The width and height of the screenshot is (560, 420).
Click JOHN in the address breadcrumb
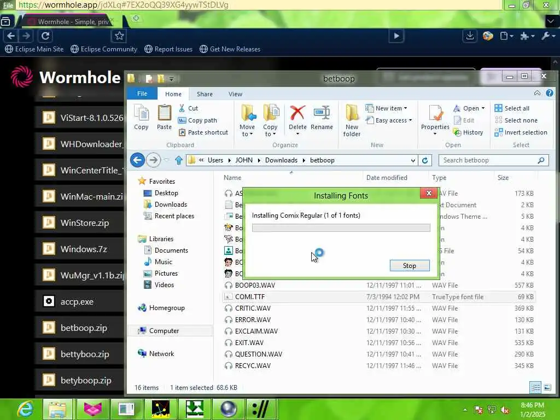coord(244,160)
